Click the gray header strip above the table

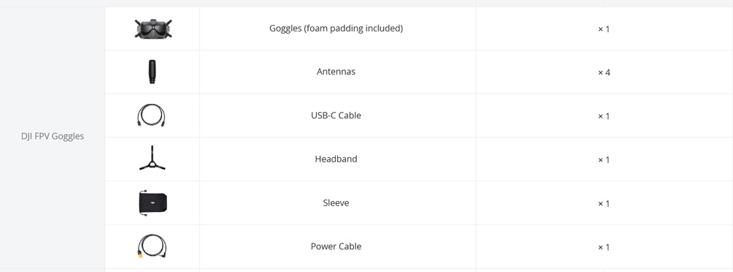(x=366, y=3)
